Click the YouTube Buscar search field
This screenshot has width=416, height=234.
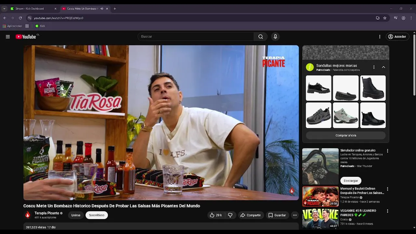point(196,37)
